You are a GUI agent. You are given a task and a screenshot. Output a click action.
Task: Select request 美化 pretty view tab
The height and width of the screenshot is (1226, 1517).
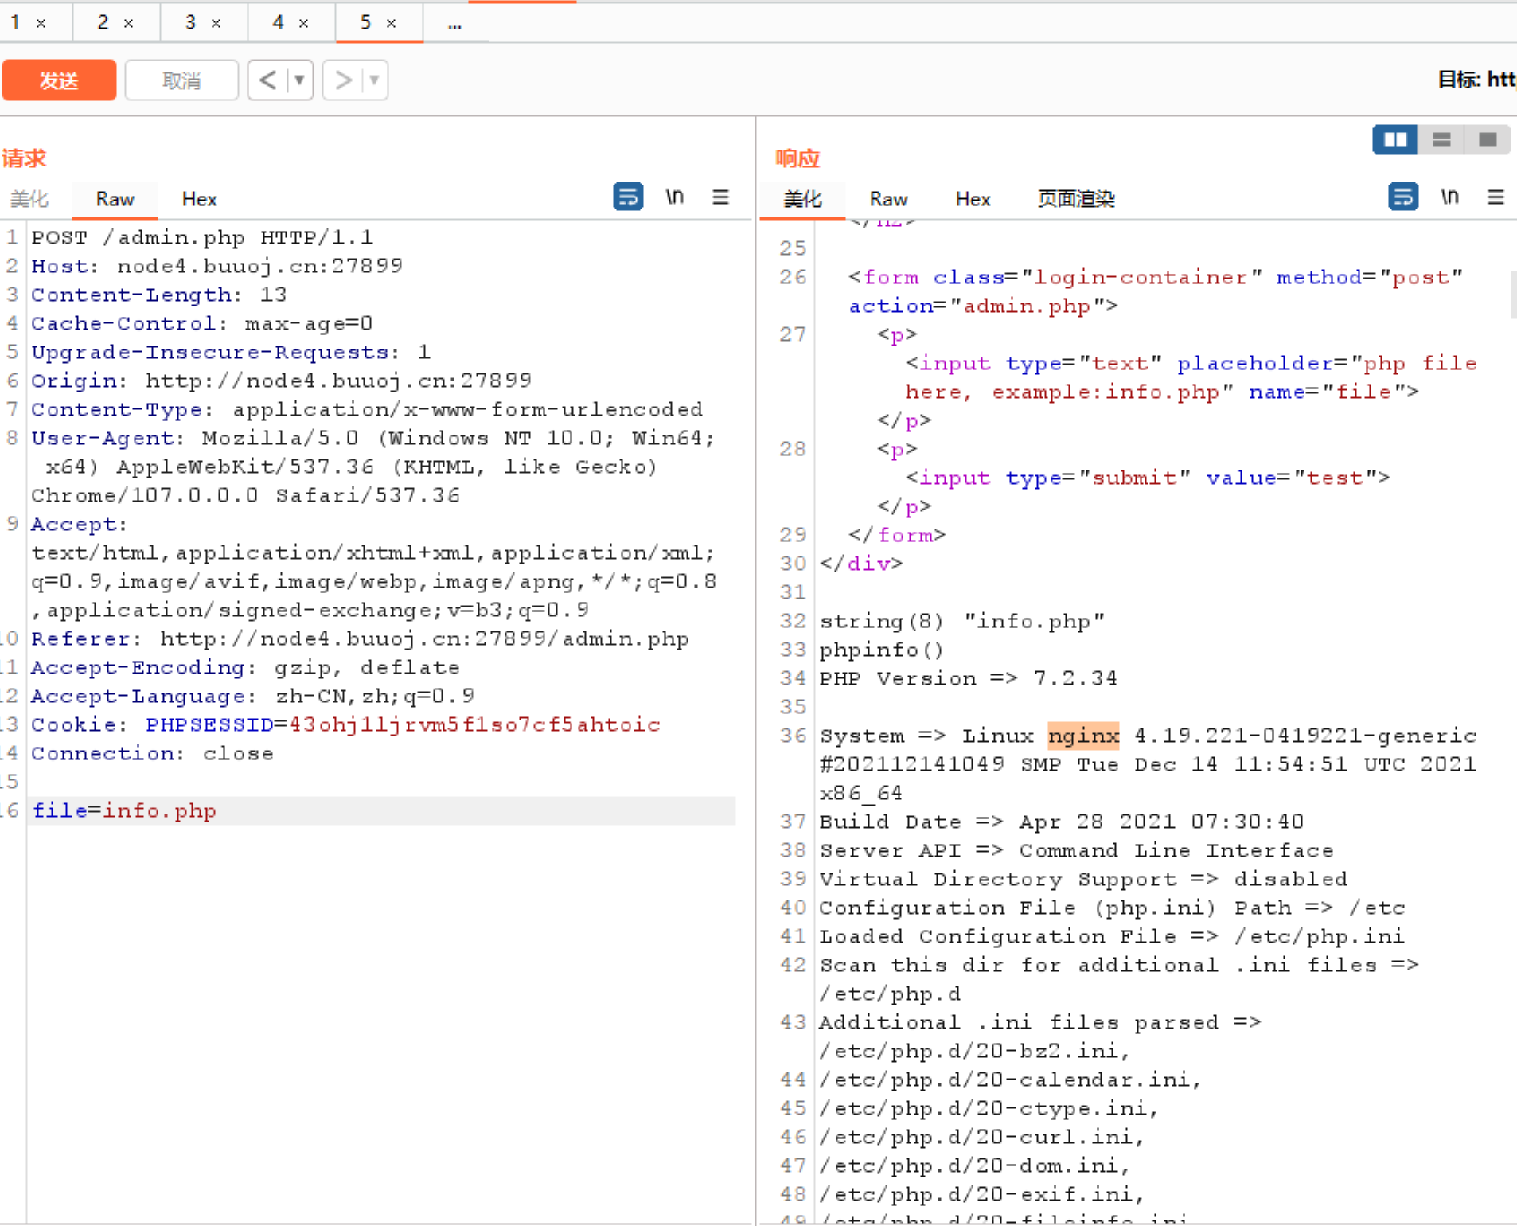(x=29, y=199)
